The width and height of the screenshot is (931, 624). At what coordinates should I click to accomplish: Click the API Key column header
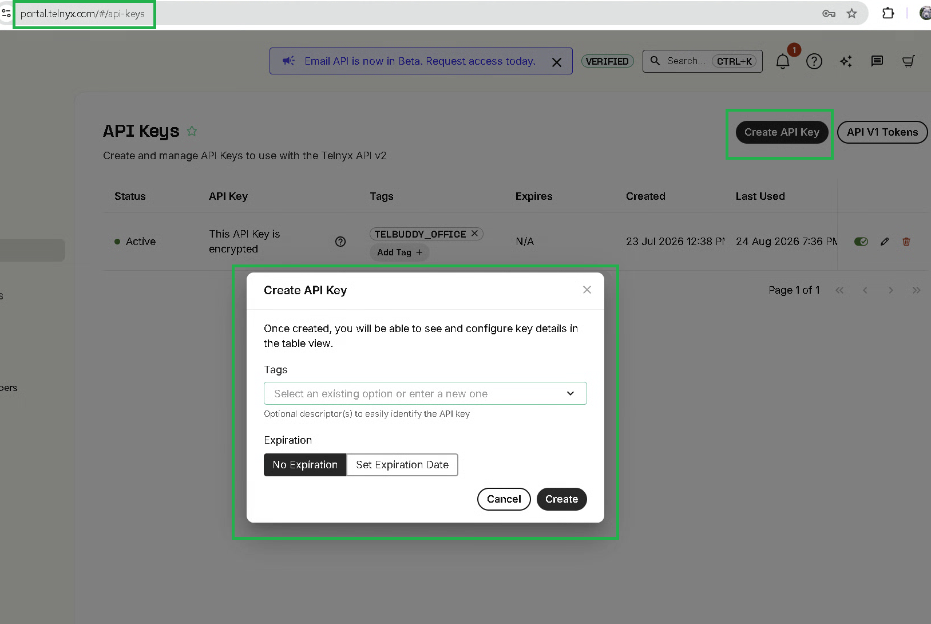(228, 196)
